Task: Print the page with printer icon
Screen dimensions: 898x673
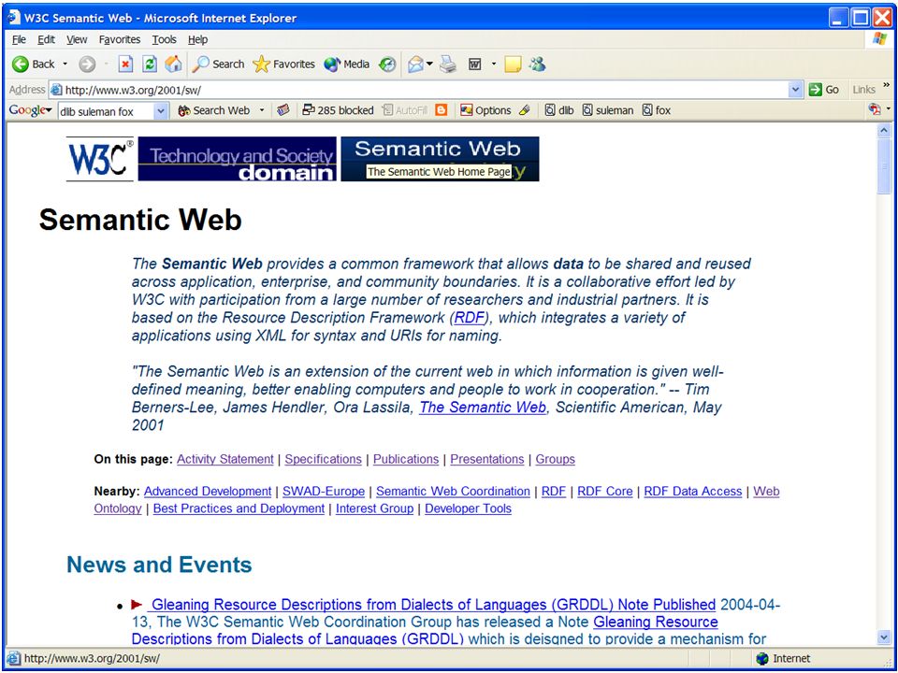Action: tap(448, 64)
